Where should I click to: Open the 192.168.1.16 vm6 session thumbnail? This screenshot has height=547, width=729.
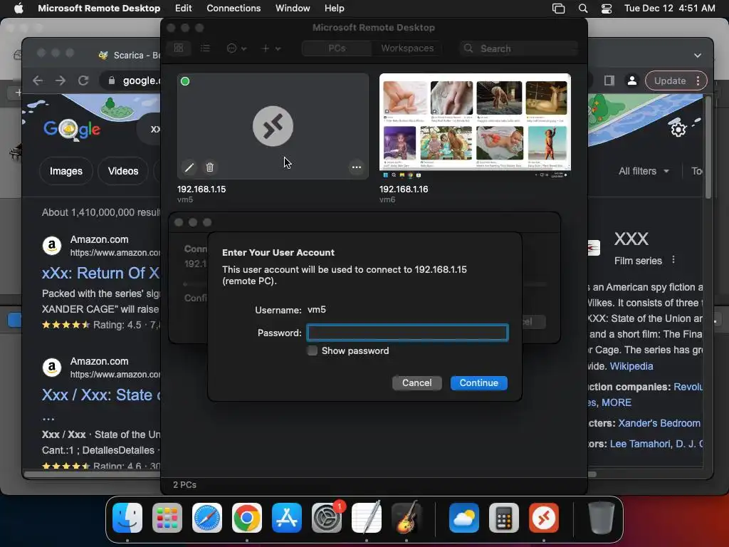point(475,125)
